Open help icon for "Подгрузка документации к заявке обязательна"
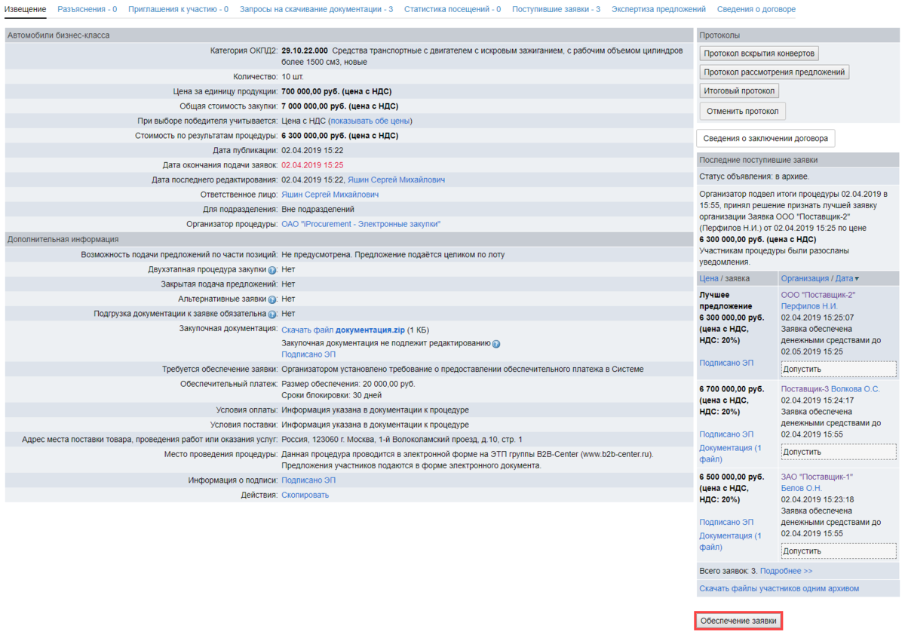The image size is (905, 632). coord(272,314)
